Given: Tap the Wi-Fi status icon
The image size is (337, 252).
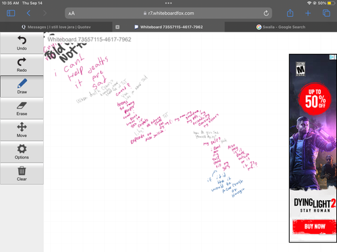Looking at the screenshot, I should pos(309,3).
